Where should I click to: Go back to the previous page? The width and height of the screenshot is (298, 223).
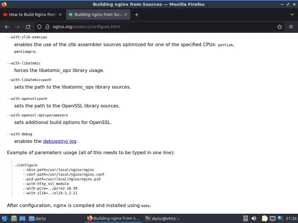[7, 27]
